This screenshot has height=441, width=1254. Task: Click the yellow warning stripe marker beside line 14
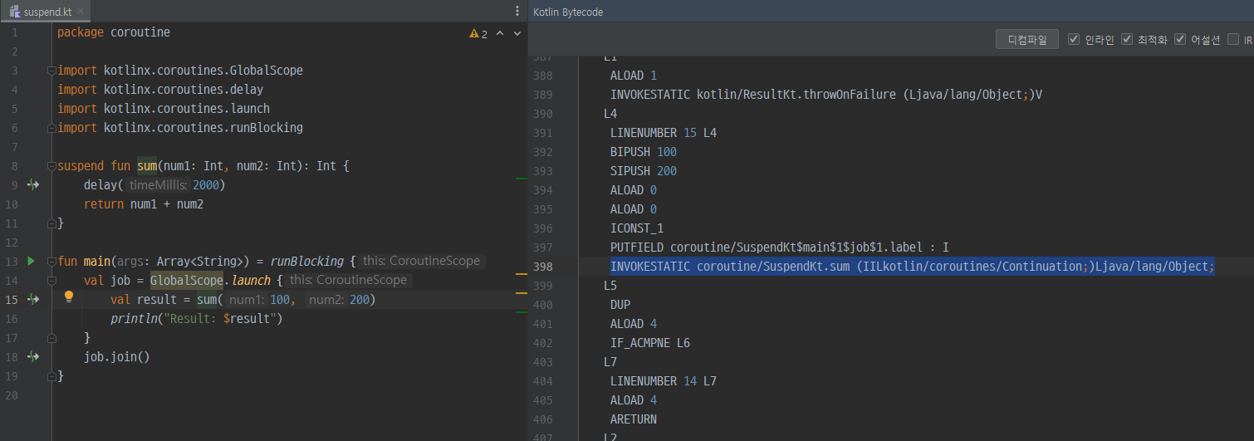tap(522, 274)
